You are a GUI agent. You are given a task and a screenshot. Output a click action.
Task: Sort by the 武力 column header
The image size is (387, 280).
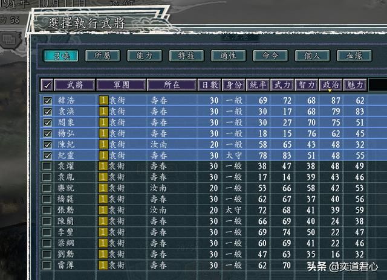(x=282, y=85)
